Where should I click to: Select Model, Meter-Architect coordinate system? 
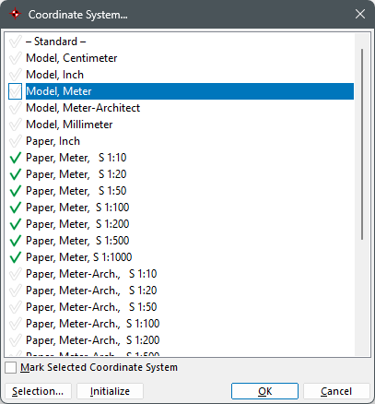click(83, 108)
